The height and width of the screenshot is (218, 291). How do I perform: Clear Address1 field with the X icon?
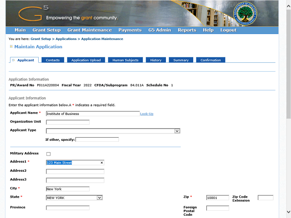(102, 163)
